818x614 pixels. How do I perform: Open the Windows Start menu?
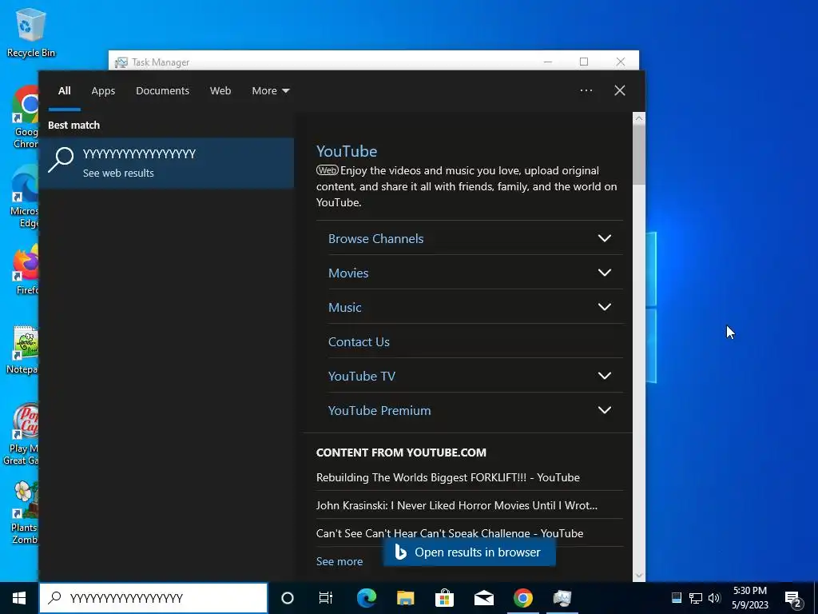(x=19, y=598)
